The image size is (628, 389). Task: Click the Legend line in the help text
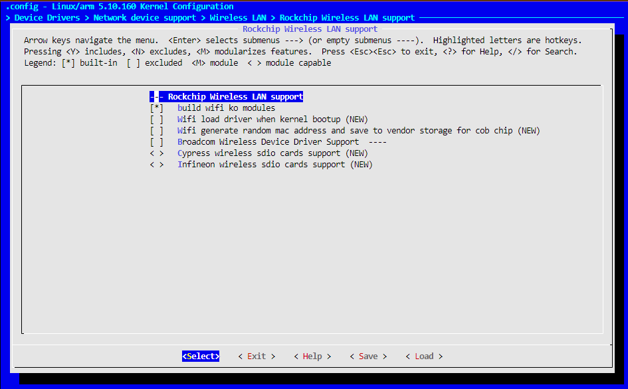[x=177, y=63]
